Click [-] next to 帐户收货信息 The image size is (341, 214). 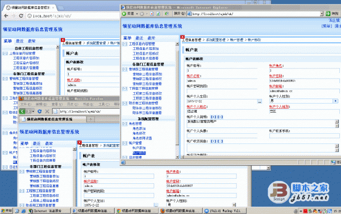pos(221,141)
